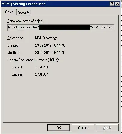Click the Cancel button

[x=83, y=128]
